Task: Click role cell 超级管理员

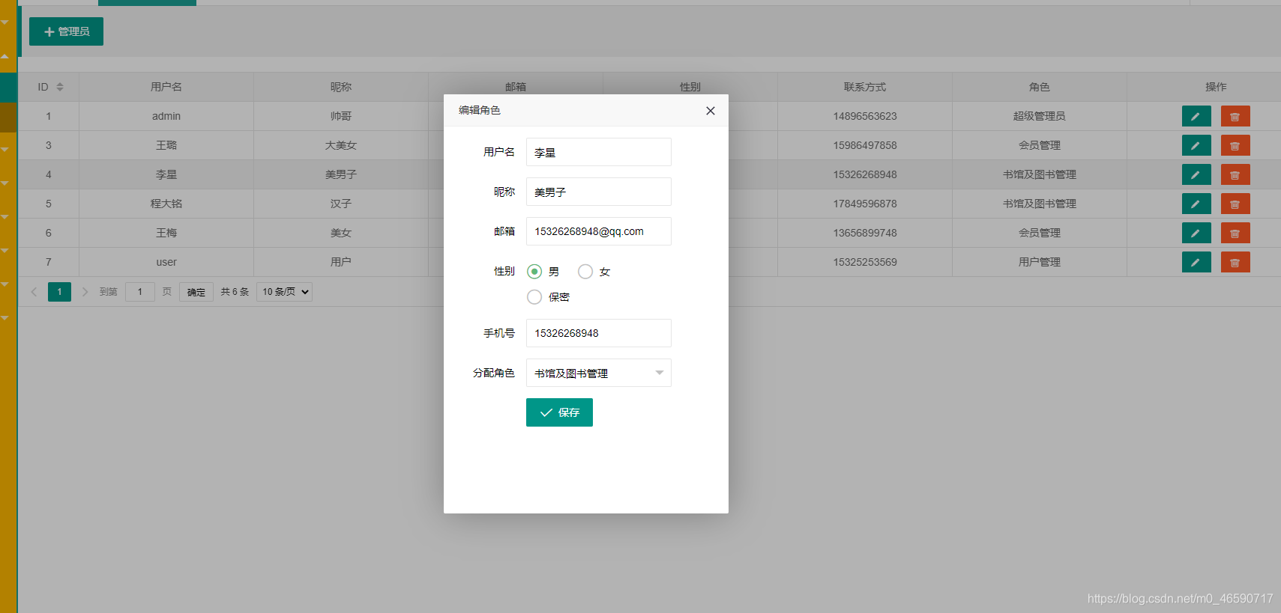Action: 1040,116
